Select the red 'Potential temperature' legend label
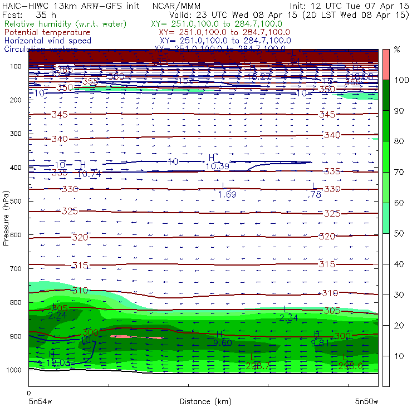This screenshot has height=412, width=412. (x=47, y=32)
